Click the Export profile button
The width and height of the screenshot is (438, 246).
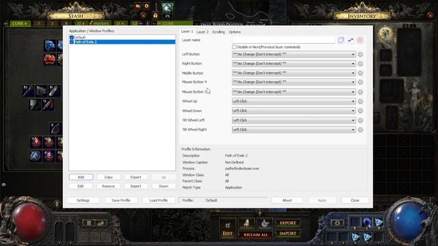tap(136, 177)
